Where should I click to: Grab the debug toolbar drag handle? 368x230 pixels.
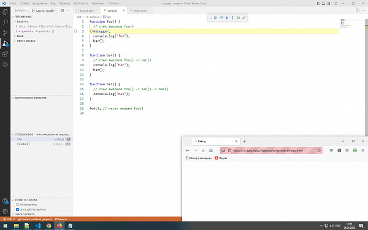(211, 18)
